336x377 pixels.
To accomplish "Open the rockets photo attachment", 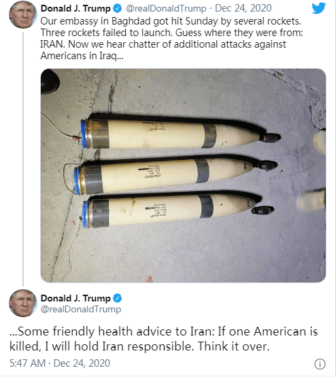I will (183, 176).
